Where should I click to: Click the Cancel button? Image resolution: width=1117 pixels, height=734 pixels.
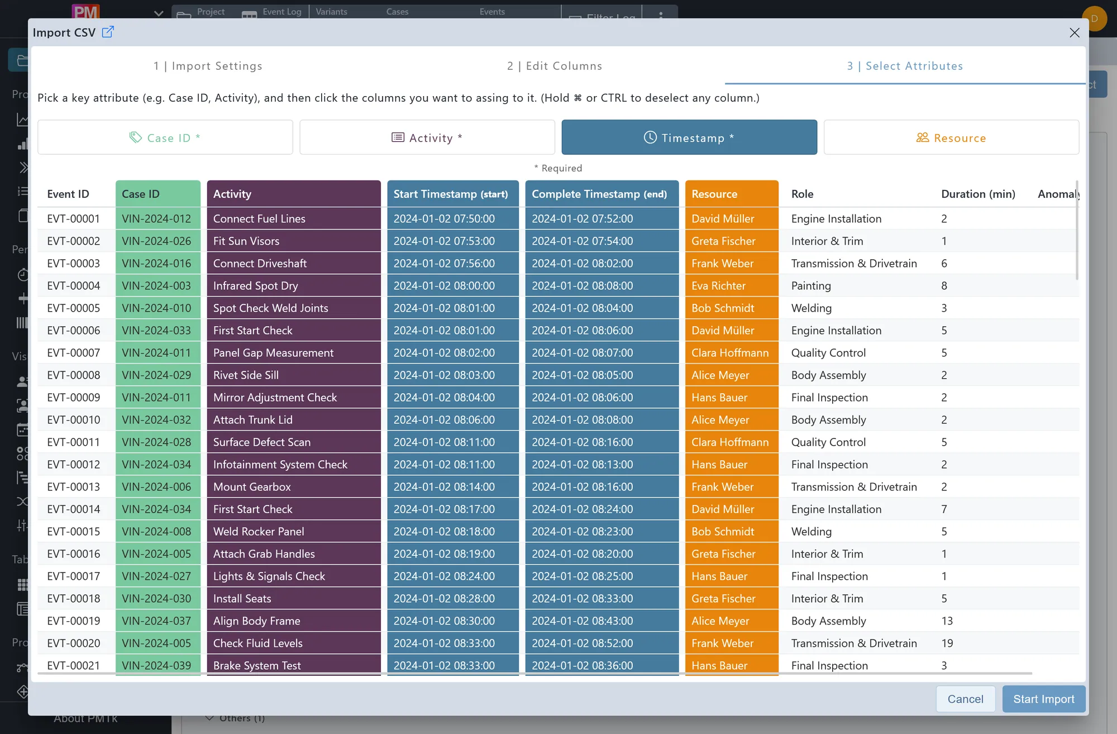pos(965,699)
